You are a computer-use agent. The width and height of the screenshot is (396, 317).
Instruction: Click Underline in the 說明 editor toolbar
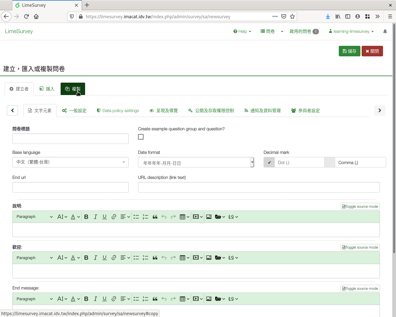105,217
